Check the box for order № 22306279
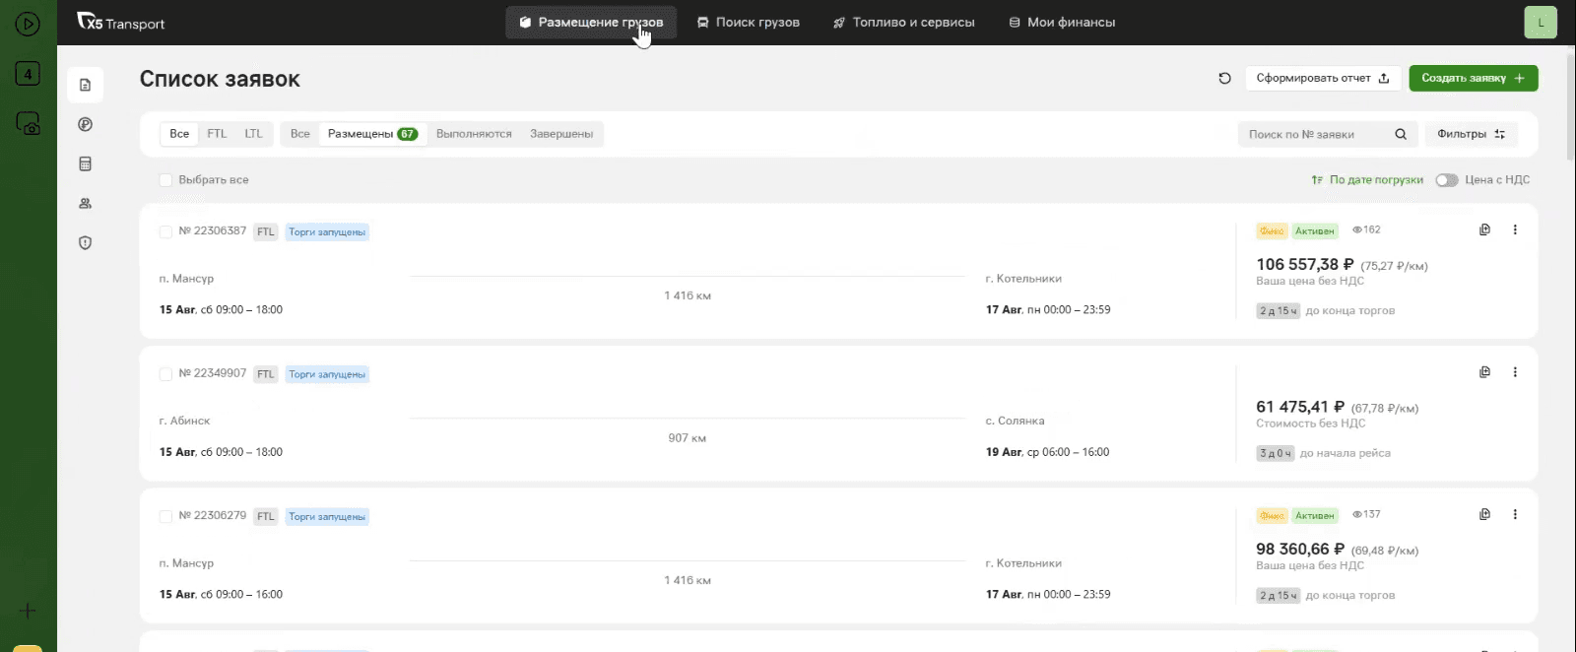The width and height of the screenshot is (1576, 652). point(165,516)
